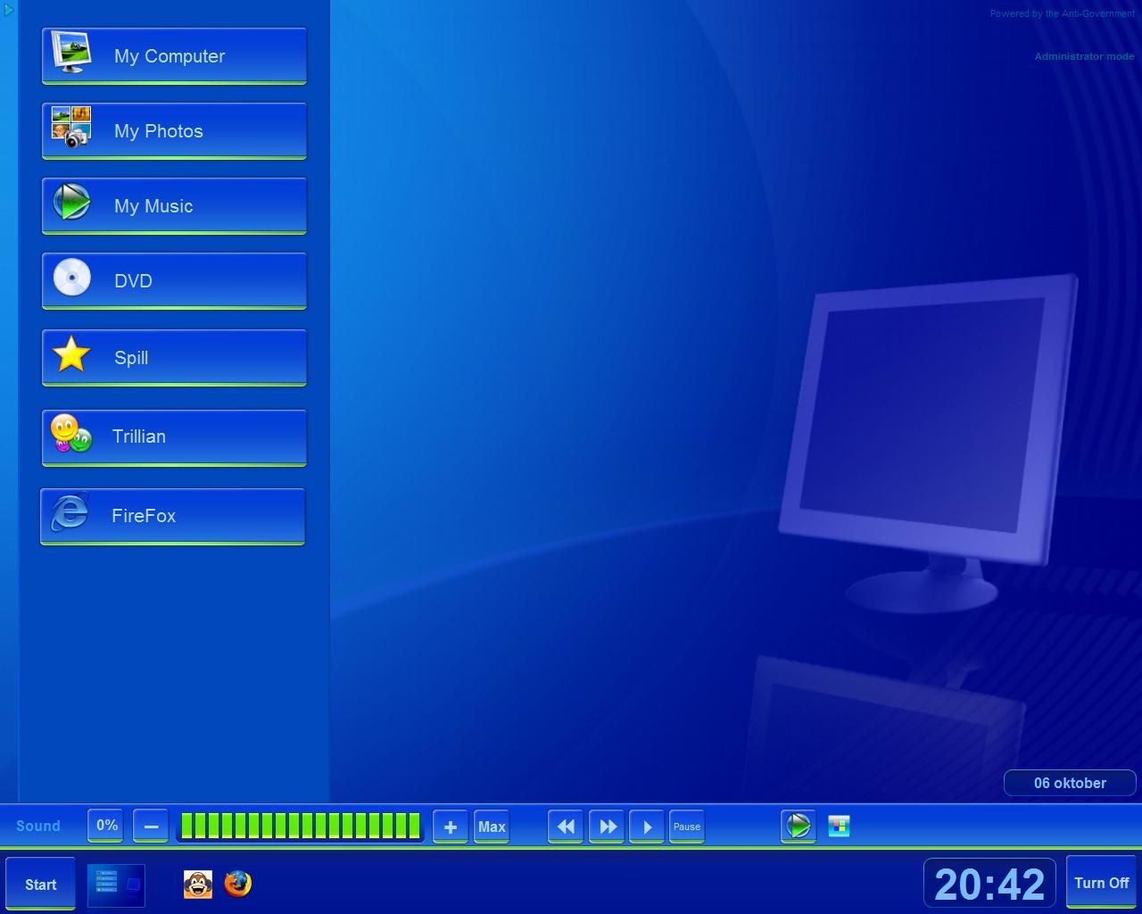The image size is (1142, 914).
Task: Launch the monkey face icon in the taskbar
Action: (198, 885)
